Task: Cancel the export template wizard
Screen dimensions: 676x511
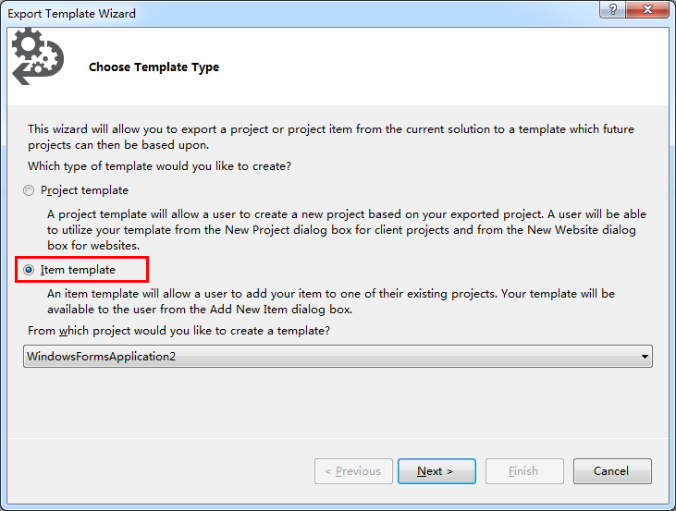Action: [611, 471]
